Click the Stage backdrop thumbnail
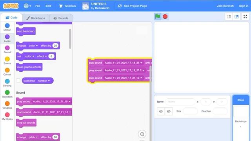The image size is (251, 141). point(241,111)
